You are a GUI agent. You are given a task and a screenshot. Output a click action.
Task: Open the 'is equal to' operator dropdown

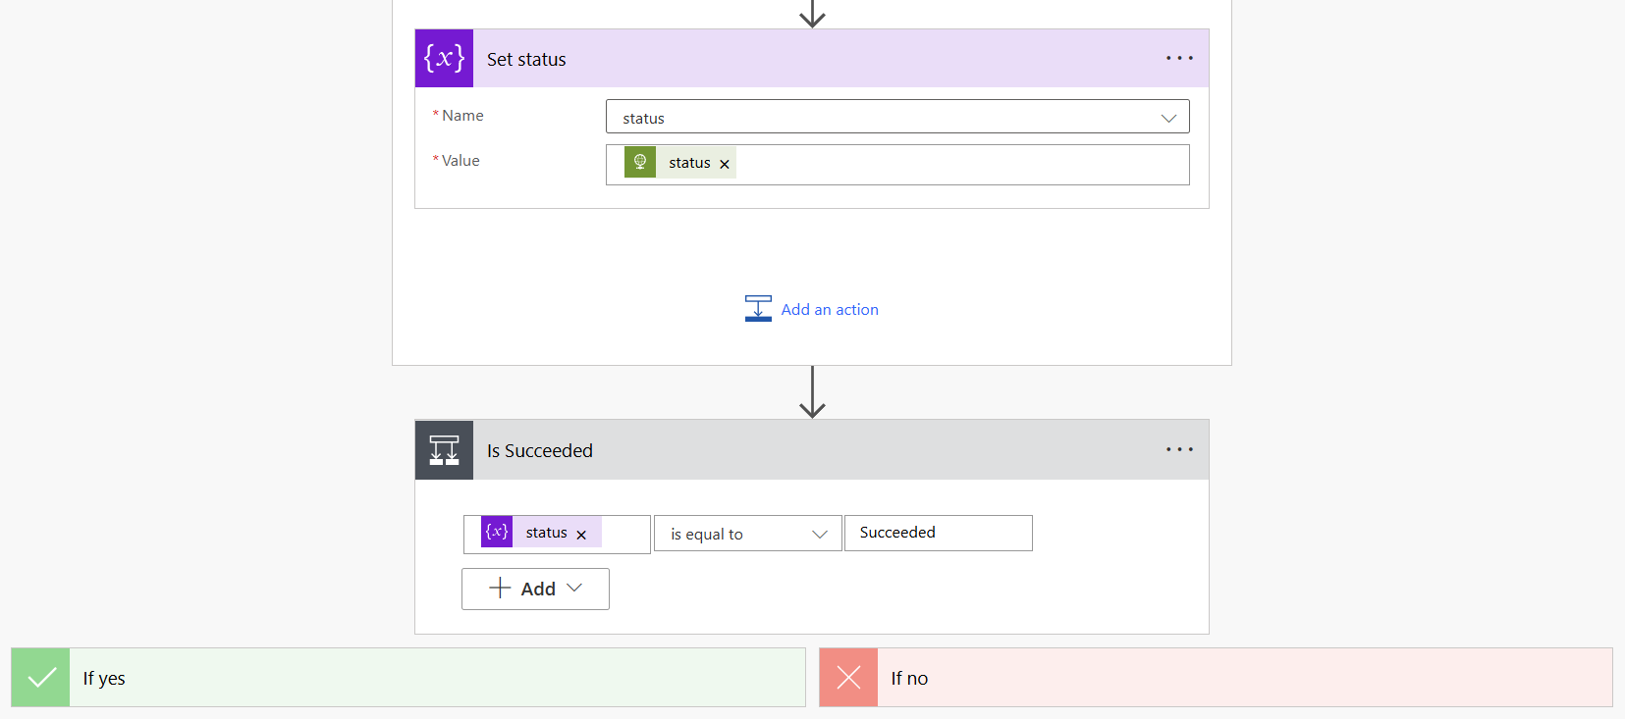(748, 534)
